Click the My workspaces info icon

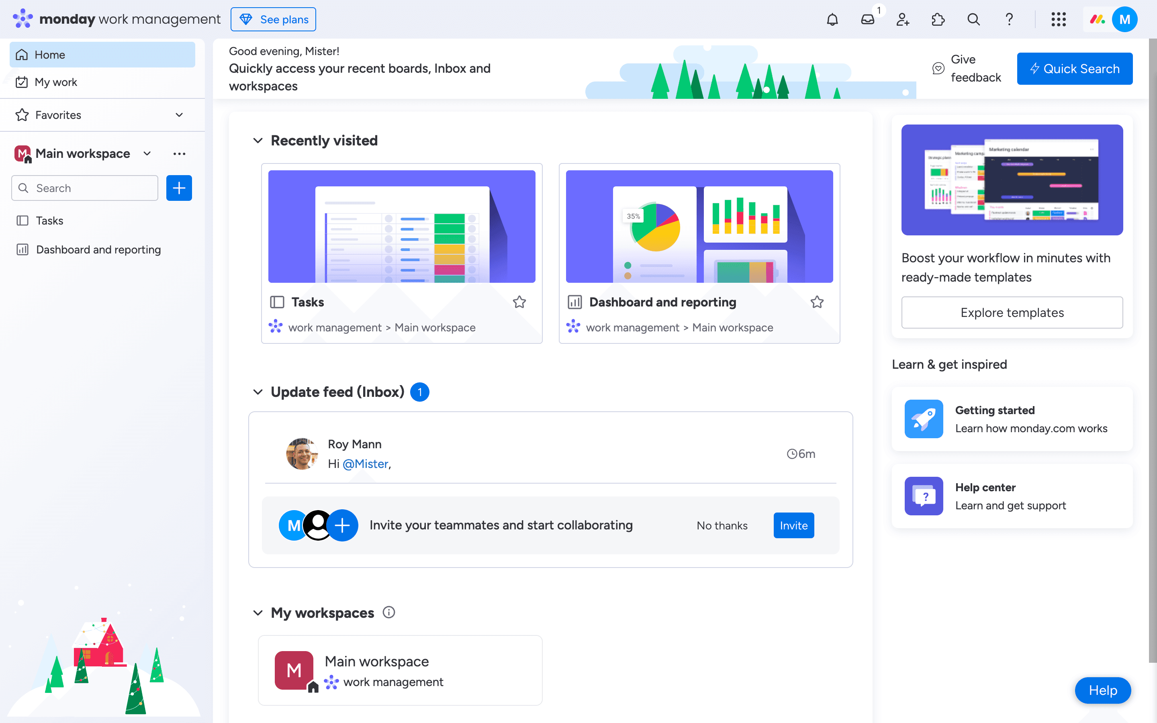click(x=389, y=613)
